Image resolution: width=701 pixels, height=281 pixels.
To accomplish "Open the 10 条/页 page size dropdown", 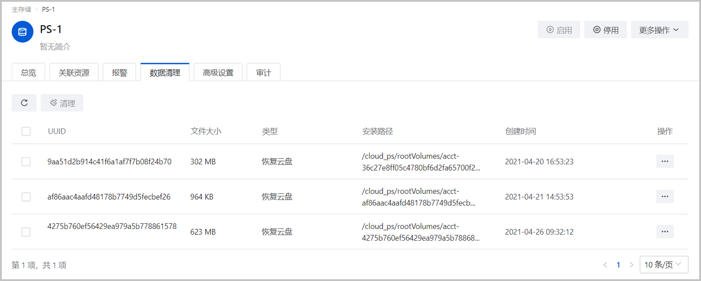I will click(664, 265).
